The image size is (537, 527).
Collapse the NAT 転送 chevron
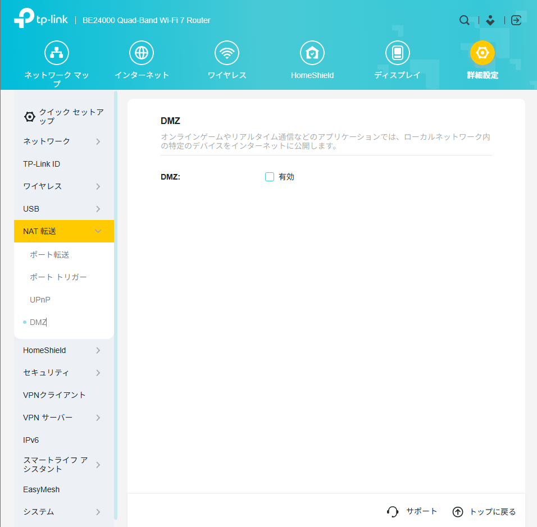98,231
